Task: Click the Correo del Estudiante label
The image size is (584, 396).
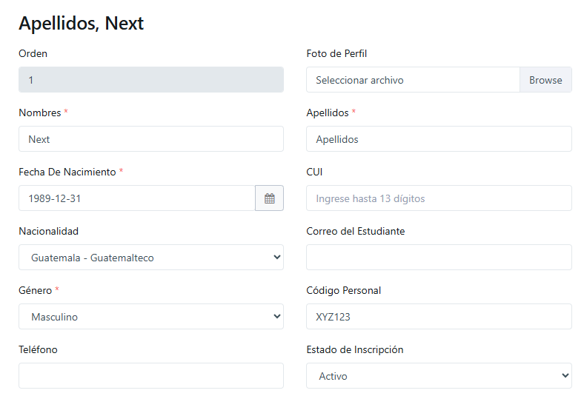Action: point(356,231)
